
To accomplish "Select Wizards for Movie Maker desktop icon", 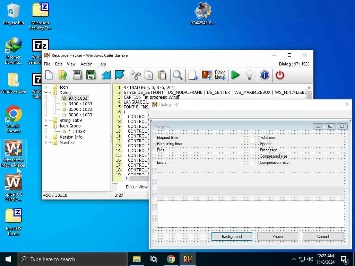I will [x=14, y=154].
